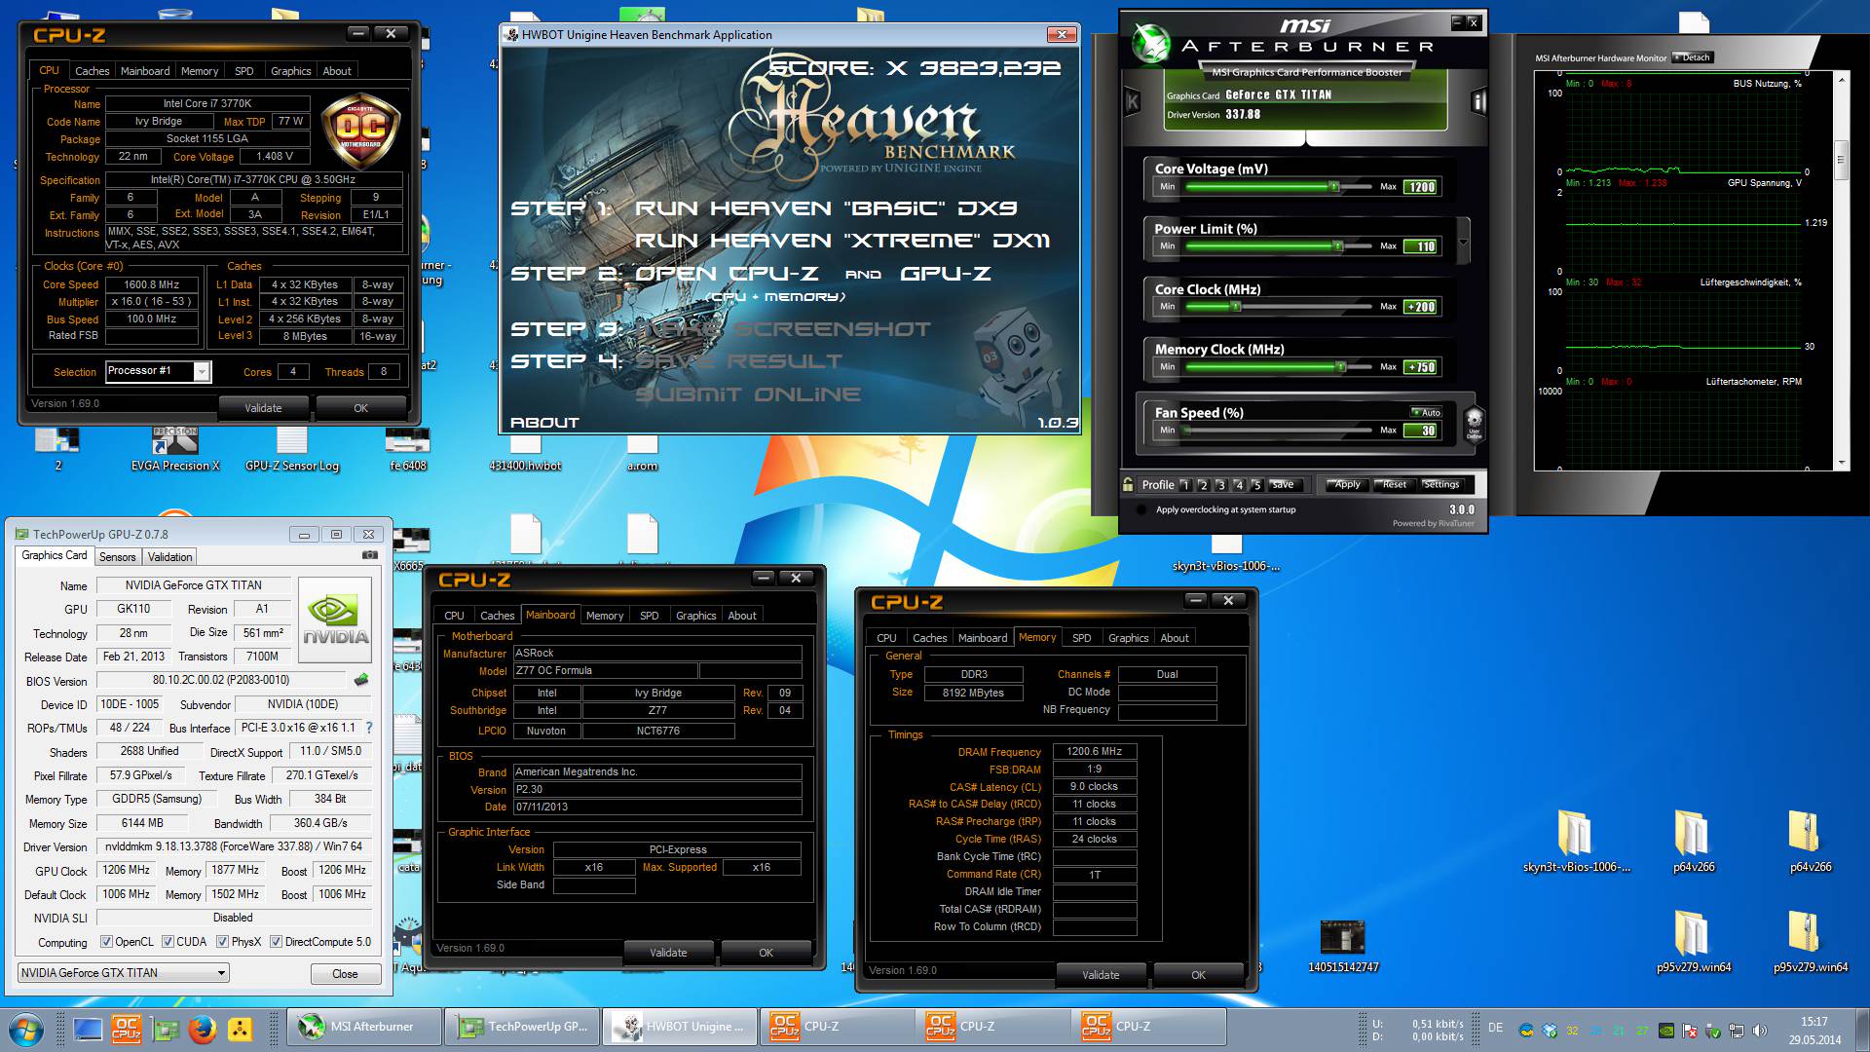Click the ABOUT link in Heaven benchmark
1870x1052 pixels.
point(544,423)
